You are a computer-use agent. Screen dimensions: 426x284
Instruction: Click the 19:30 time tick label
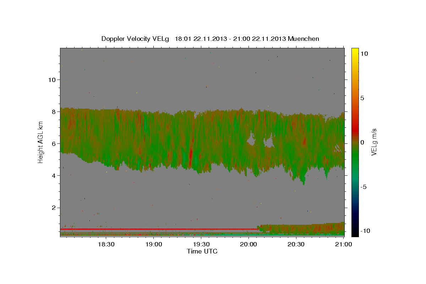[201, 245]
